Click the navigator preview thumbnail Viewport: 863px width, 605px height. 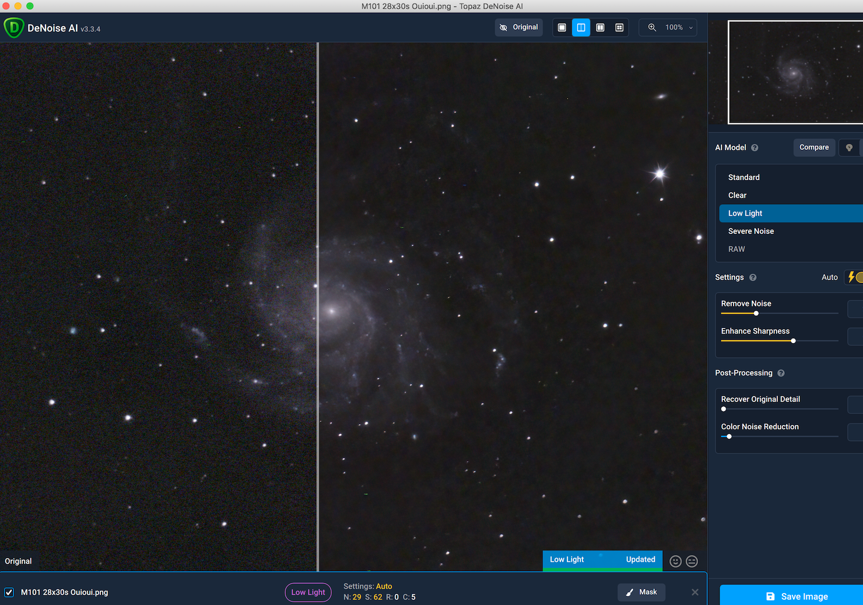795,72
